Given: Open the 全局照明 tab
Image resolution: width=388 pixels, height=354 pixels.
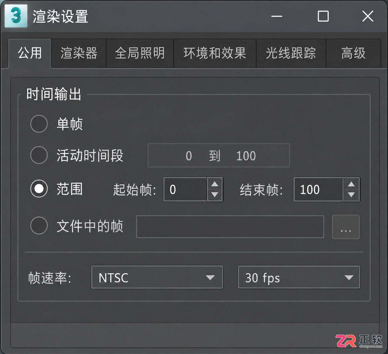Looking at the screenshot, I should [x=140, y=53].
